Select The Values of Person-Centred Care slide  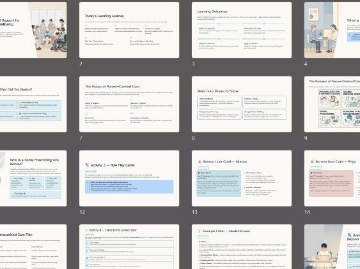129,104
